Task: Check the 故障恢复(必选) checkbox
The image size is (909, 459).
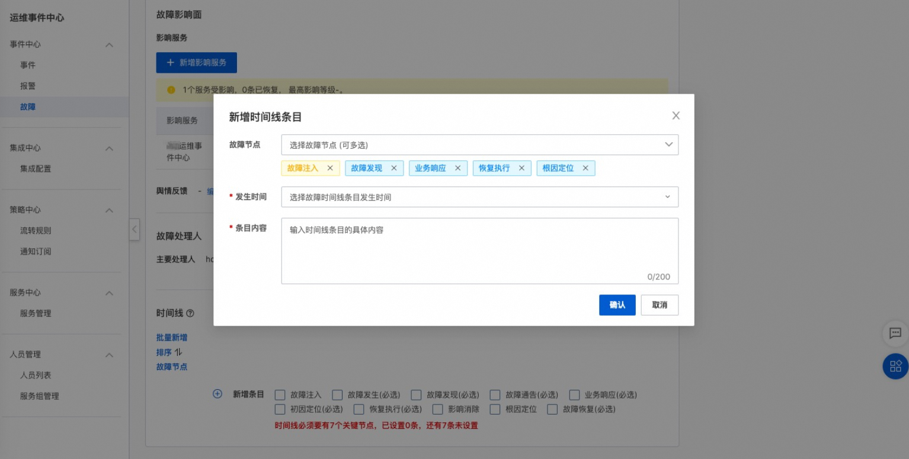Action: coord(552,409)
